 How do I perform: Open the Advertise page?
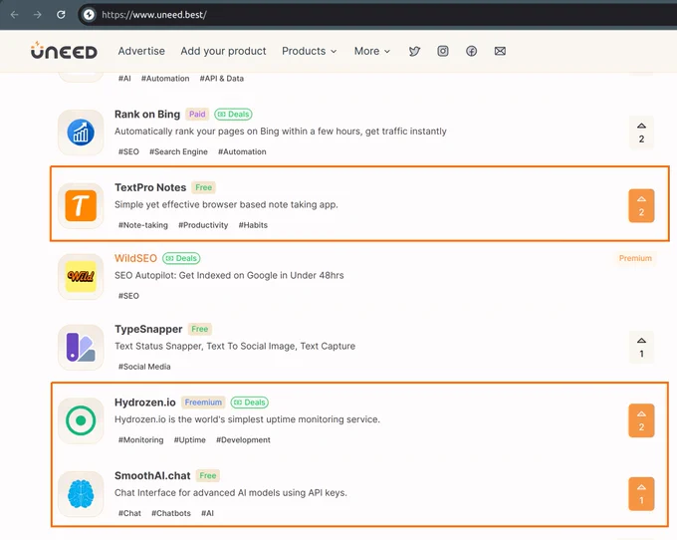point(141,51)
